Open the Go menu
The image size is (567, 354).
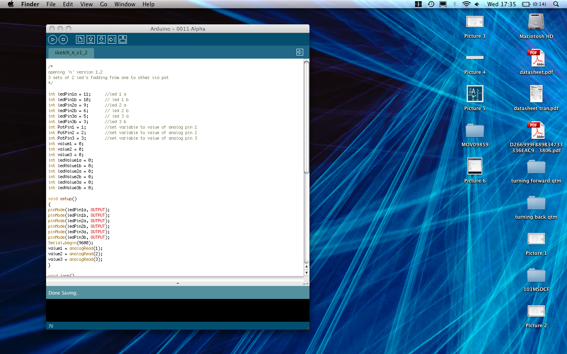pyautogui.click(x=104, y=4)
